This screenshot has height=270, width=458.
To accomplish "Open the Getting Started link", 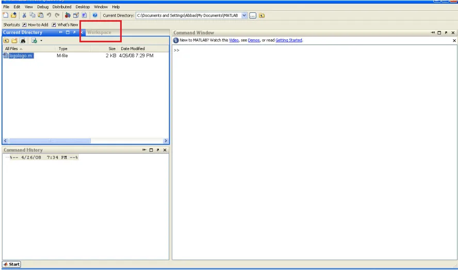I will coord(289,40).
